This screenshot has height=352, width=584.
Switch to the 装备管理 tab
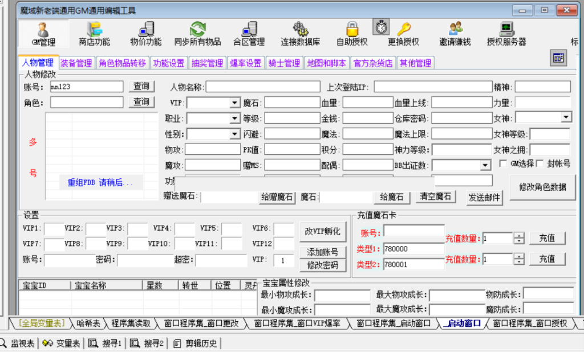76,63
